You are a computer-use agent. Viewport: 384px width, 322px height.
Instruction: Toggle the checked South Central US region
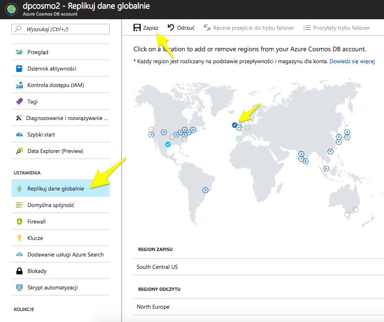[168, 144]
